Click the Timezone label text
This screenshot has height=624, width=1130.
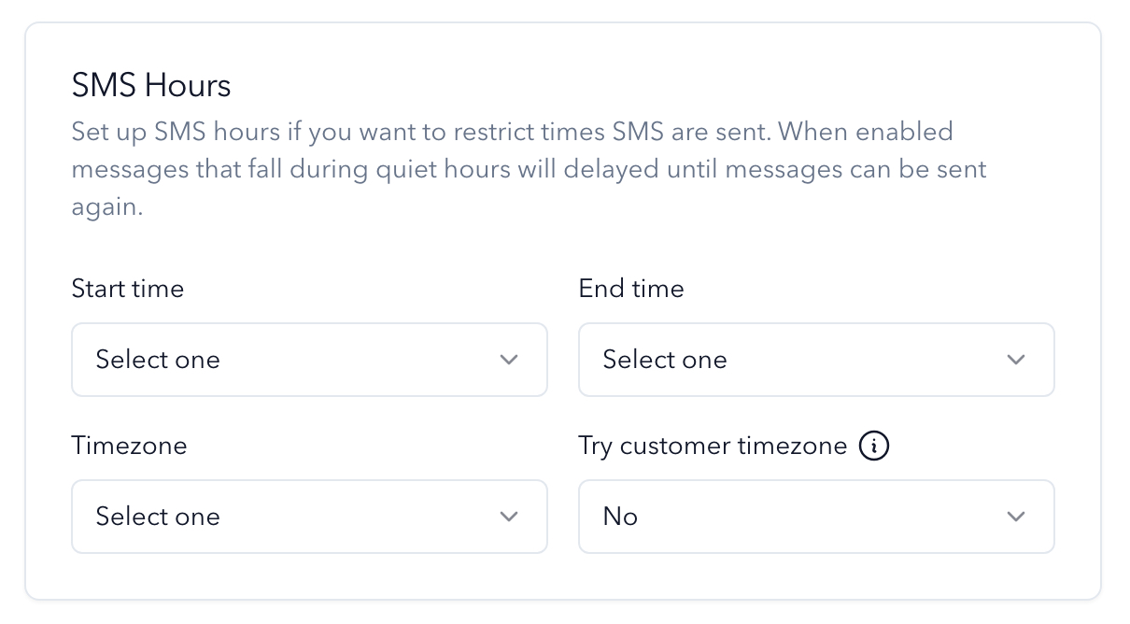(129, 446)
